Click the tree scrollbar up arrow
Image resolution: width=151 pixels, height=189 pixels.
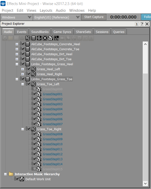[x=145, y=44]
